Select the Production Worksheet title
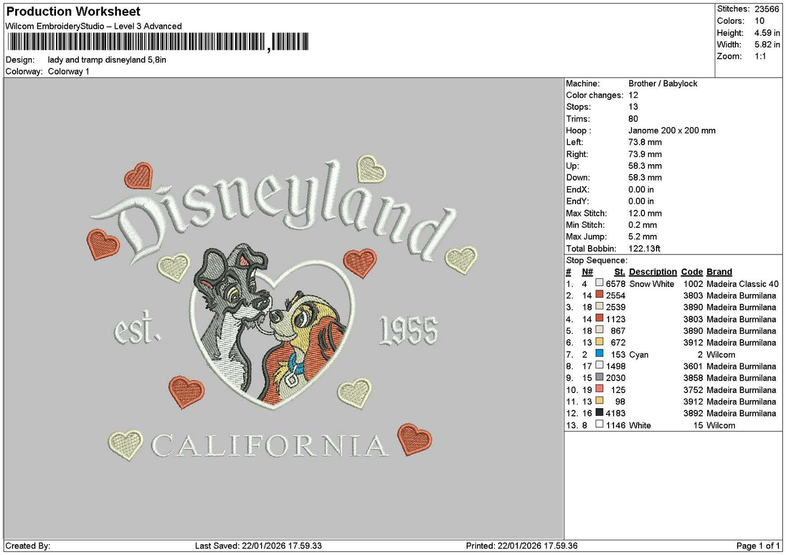The image size is (786, 555). (x=73, y=11)
